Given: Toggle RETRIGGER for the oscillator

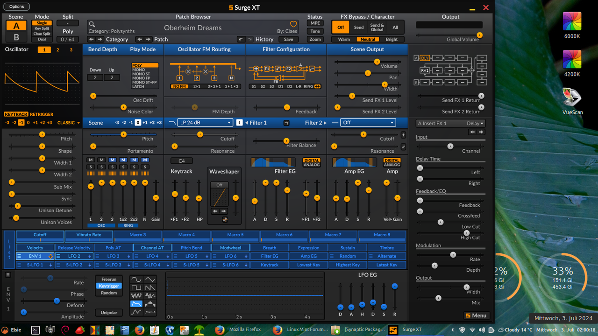Looking at the screenshot, I should coord(42,114).
